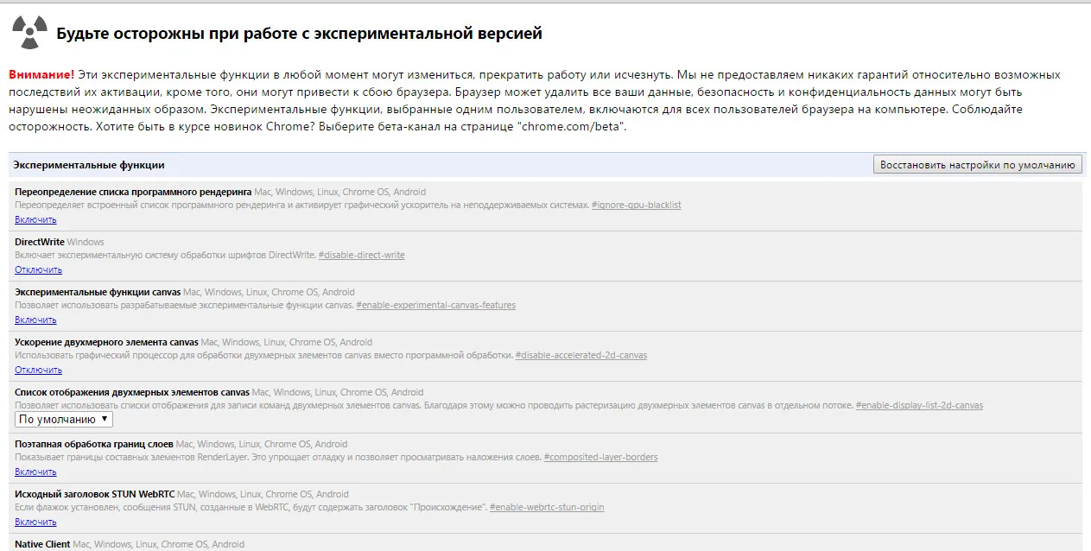This screenshot has height=551, width=1091.
Task: Open the #disable-direct-write anchor link
Action: (x=361, y=255)
